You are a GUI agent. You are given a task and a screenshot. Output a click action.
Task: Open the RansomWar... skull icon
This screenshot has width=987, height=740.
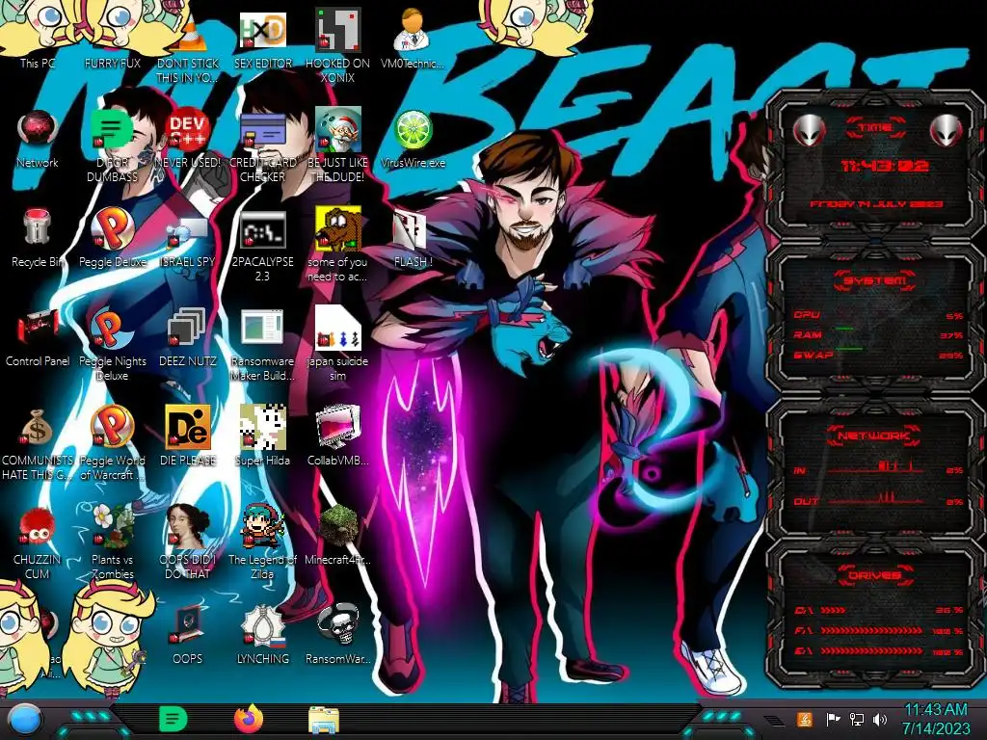337,634
